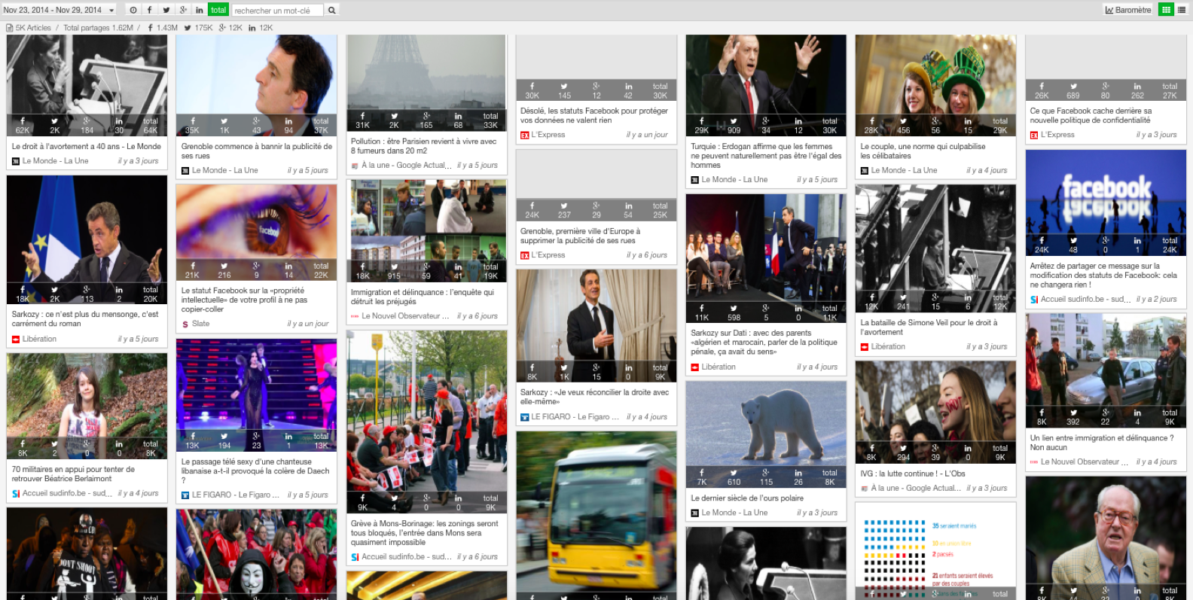The image size is (1193, 600).
Task: Click the Google Actualités icon under the 'Pollution' article
Action: pos(355,166)
